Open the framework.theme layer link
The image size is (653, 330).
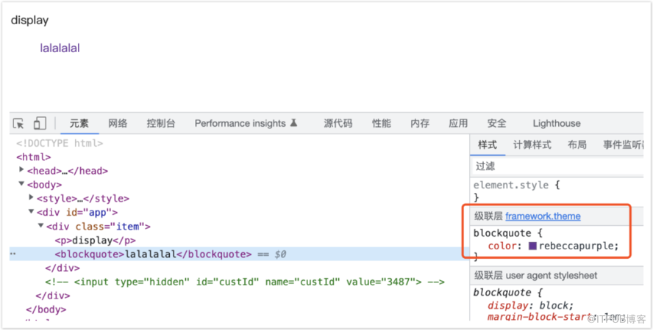click(x=543, y=216)
